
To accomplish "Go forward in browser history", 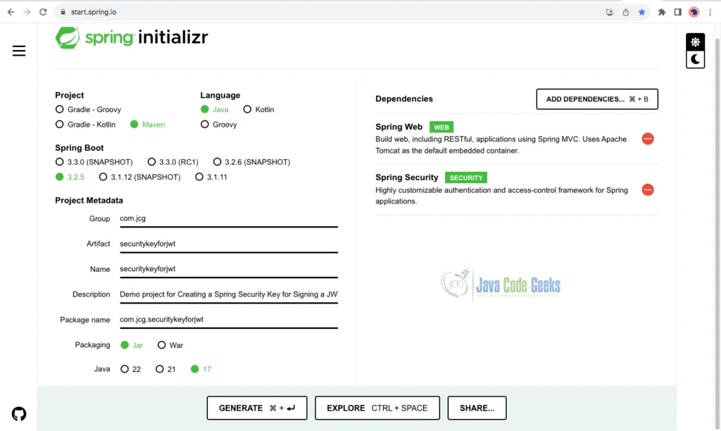I will click(27, 12).
